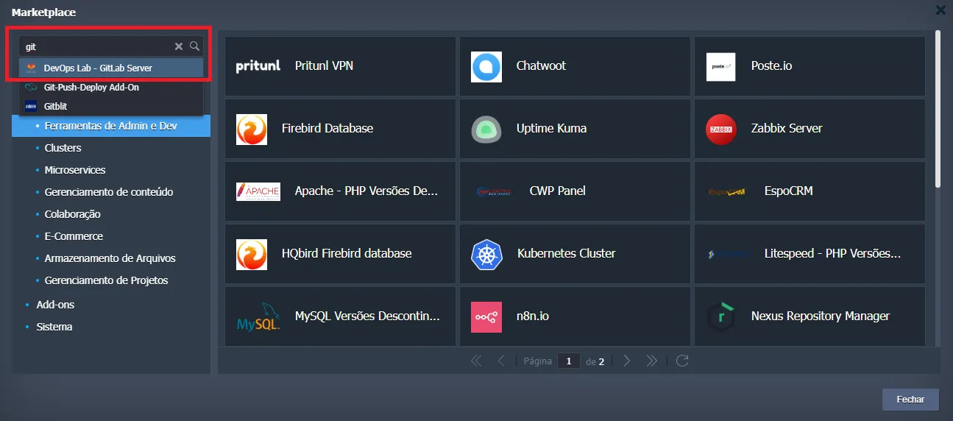Viewport: 953px width, 421px height.
Task: Choose Git-Push-Deploy Add-On from suggestions
Action: (111, 87)
